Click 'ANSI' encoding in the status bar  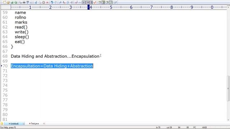(204, 128)
